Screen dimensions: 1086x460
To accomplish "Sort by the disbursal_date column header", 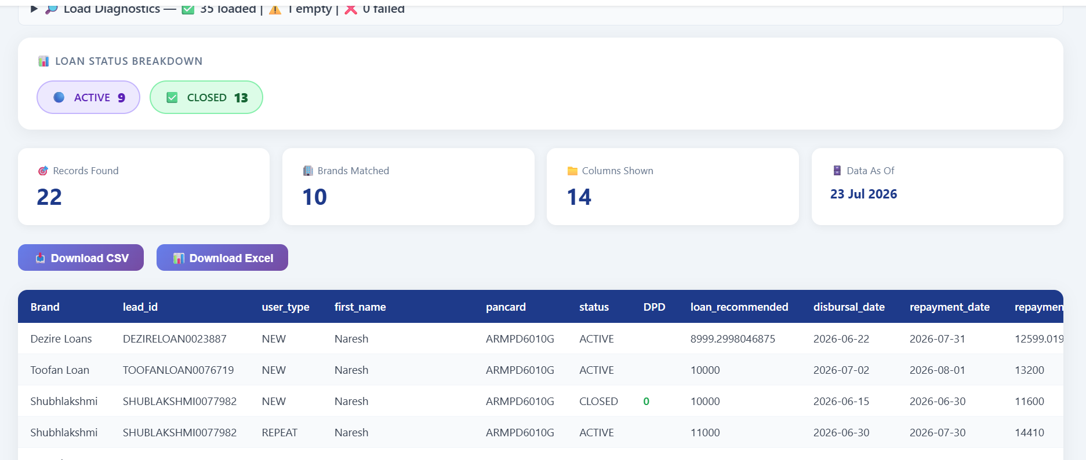I will (x=849, y=307).
